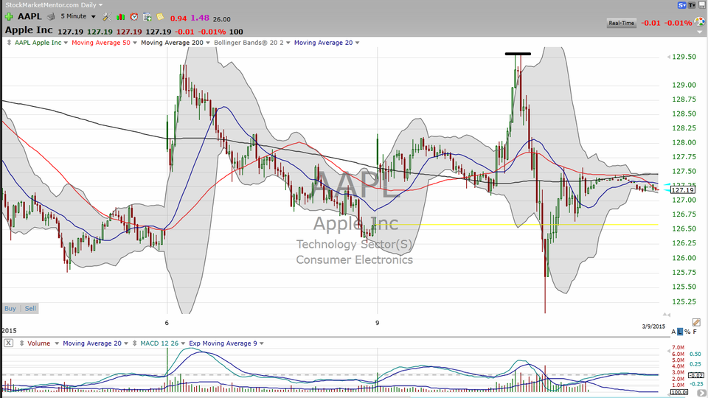Click the move handle left of Volume

pos(21,343)
